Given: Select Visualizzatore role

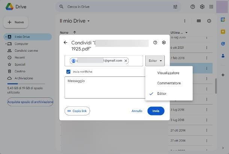Looking at the screenshot, I should pos(169,73).
